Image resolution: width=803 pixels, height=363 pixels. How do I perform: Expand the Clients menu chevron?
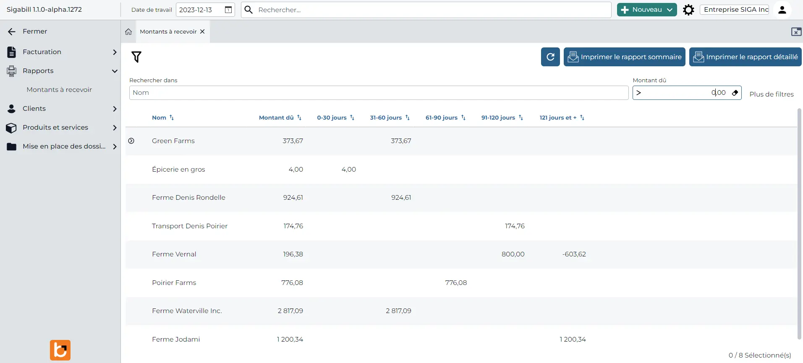pos(115,109)
